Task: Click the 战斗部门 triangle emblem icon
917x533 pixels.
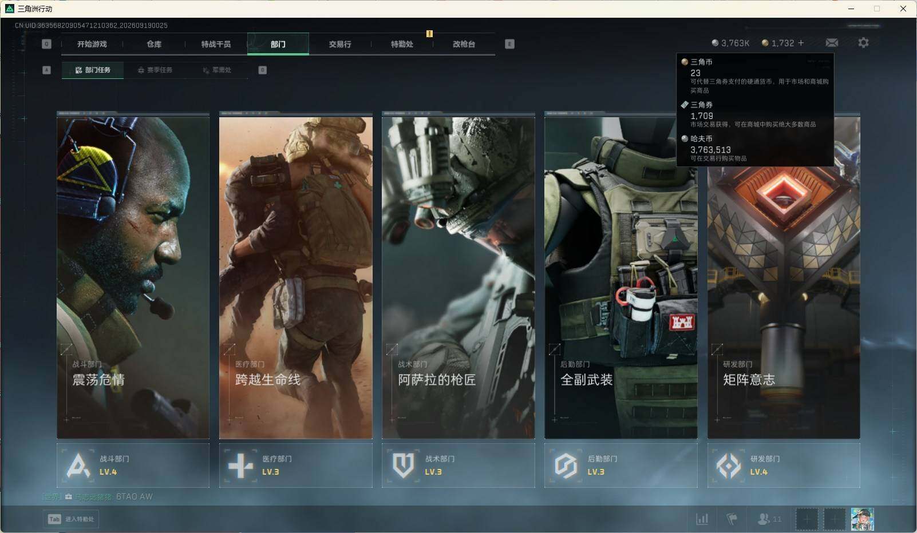Action: tap(78, 466)
